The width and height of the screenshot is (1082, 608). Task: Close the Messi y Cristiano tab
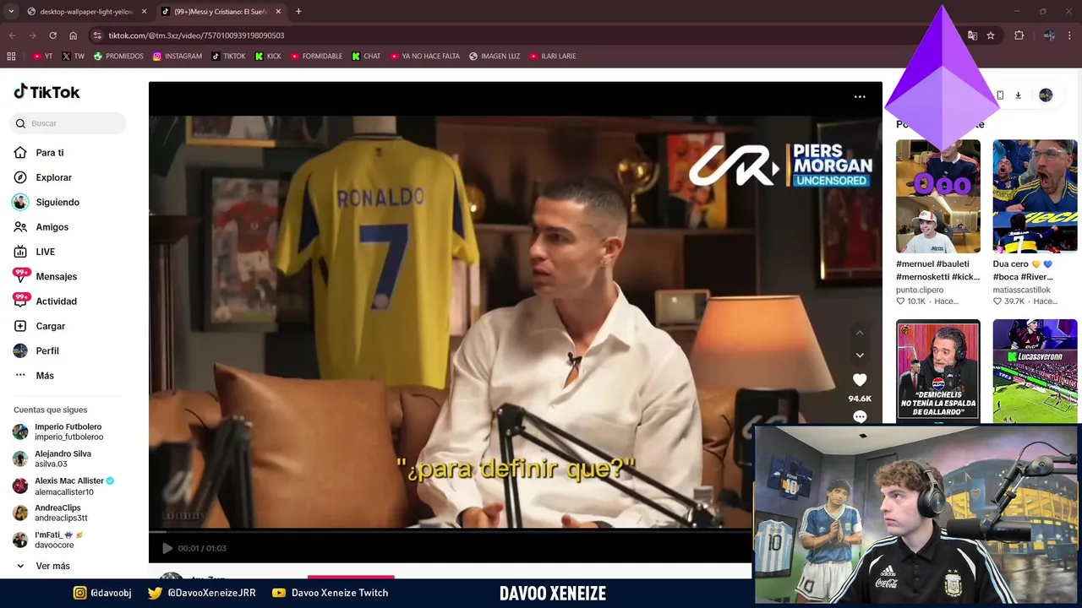tap(277, 12)
